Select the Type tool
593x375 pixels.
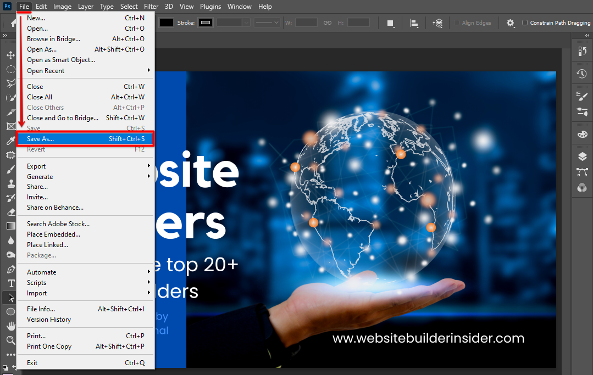[10, 283]
